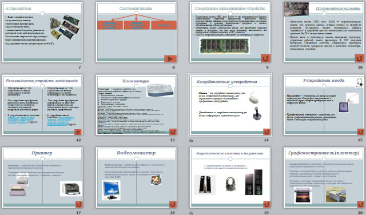Click the return action button on slide 9
Image resolution: width=366 pixels, height=215 pixels.
coord(265,58)
